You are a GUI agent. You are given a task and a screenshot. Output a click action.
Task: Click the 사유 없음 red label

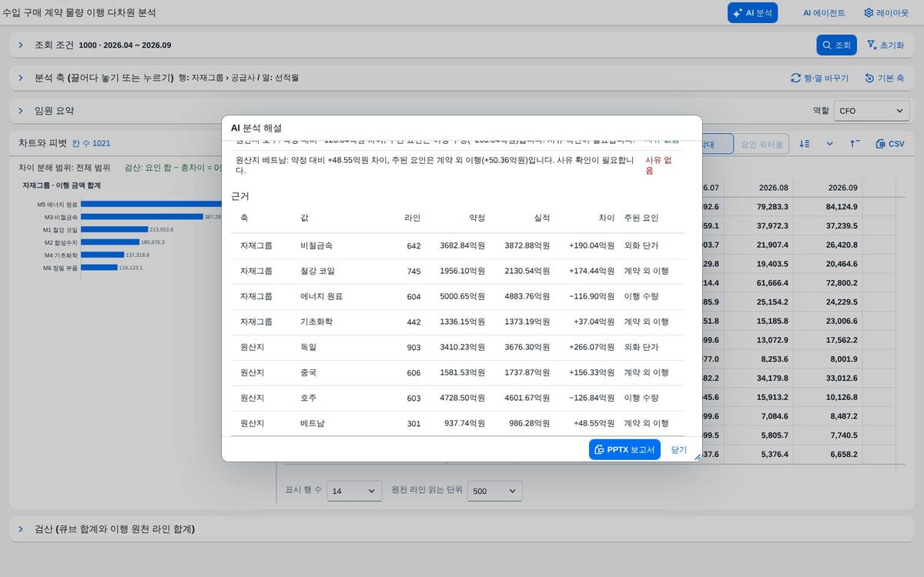pos(659,165)
